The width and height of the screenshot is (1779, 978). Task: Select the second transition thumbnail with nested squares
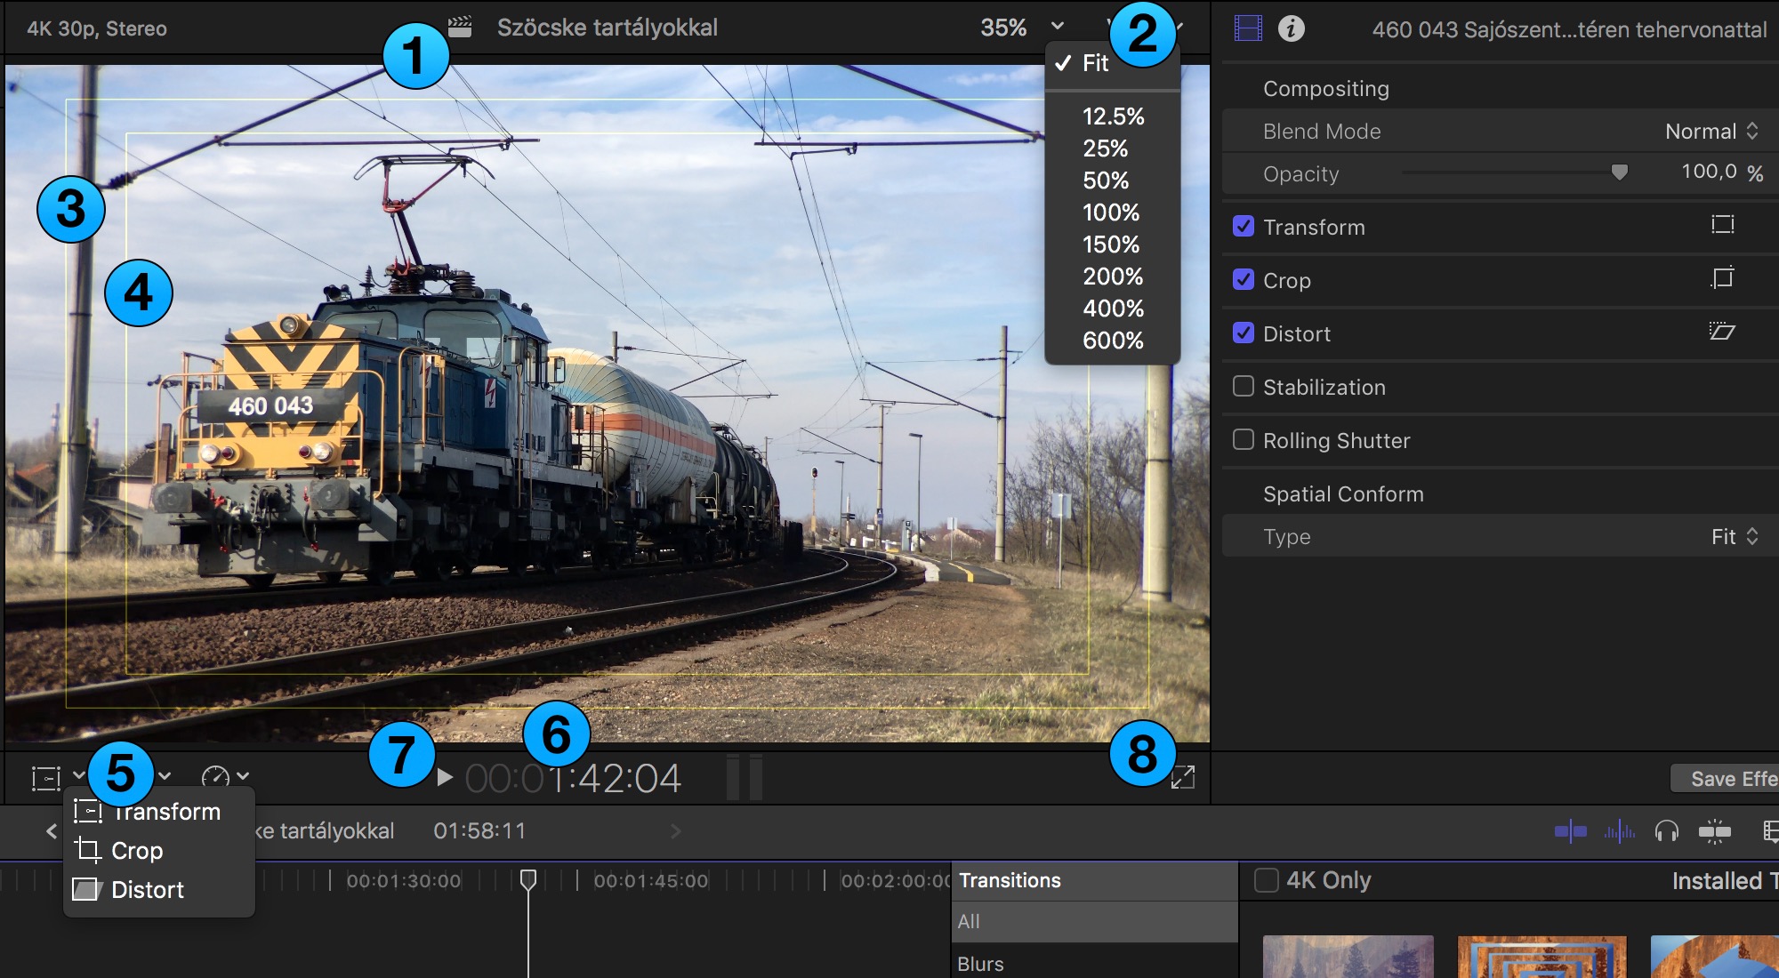pos(1542,957)
